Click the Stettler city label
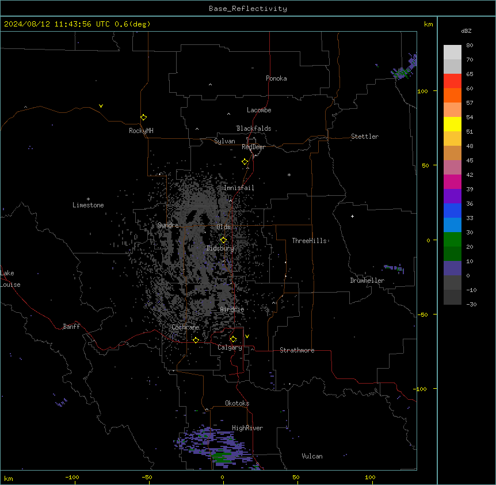 (365, 137)
